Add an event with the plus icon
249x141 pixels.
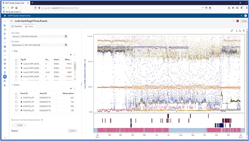(x=71, y=88)
